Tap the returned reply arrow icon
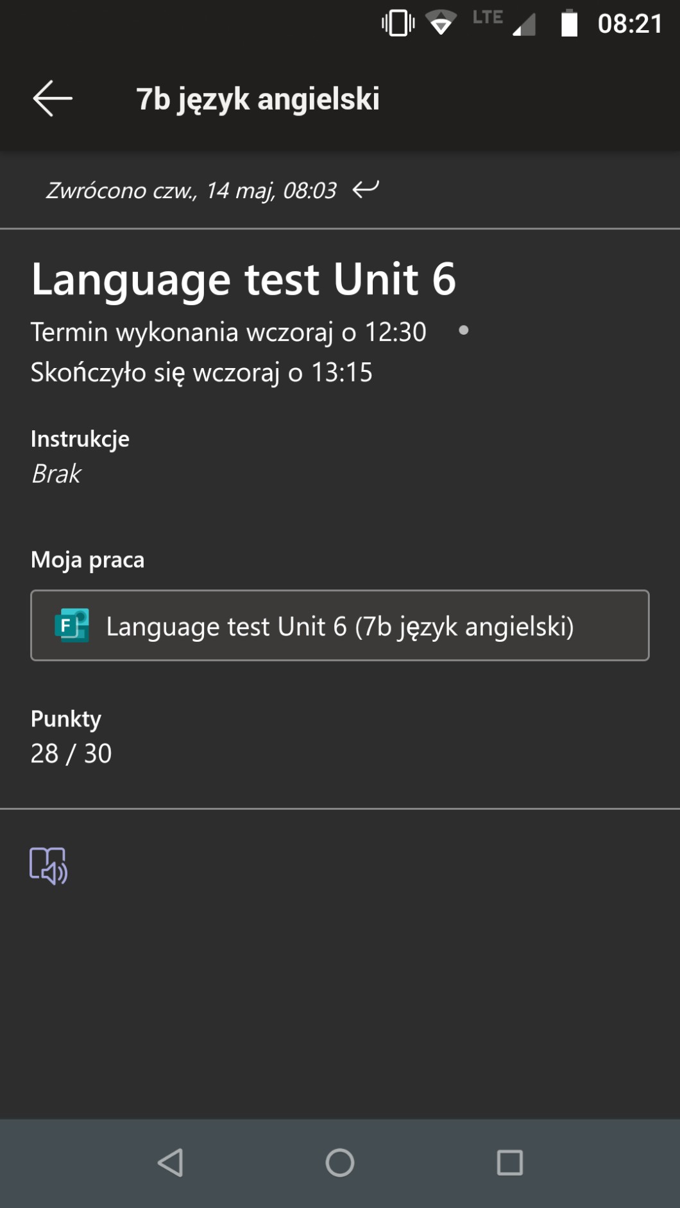The width and height of the screenshot is (680, 1208). [366, 189]
